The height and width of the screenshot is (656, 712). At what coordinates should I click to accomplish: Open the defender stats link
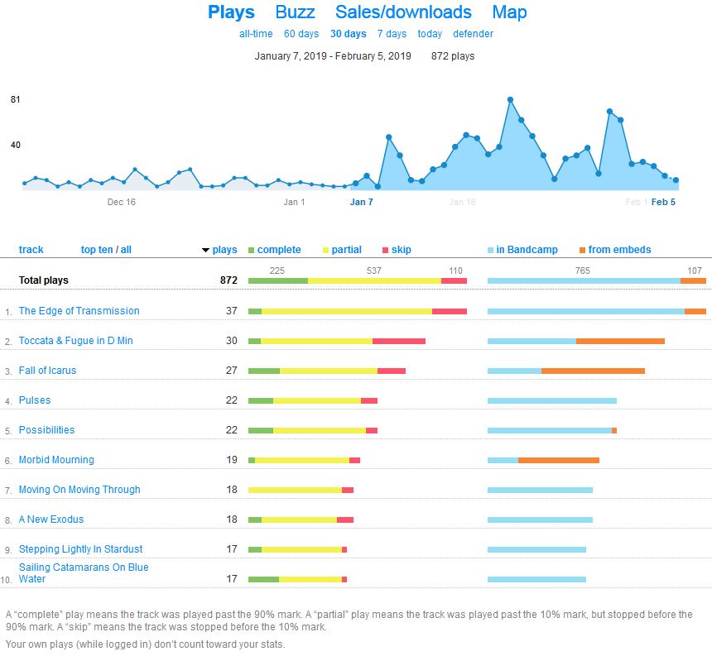[x=473, y=34]
